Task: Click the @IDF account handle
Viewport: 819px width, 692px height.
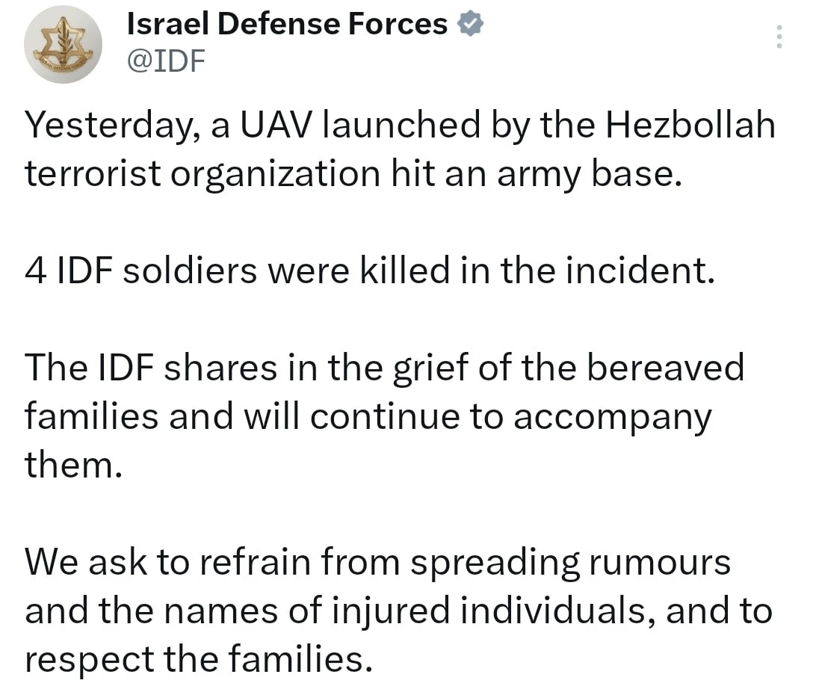Action: [166, 61]
